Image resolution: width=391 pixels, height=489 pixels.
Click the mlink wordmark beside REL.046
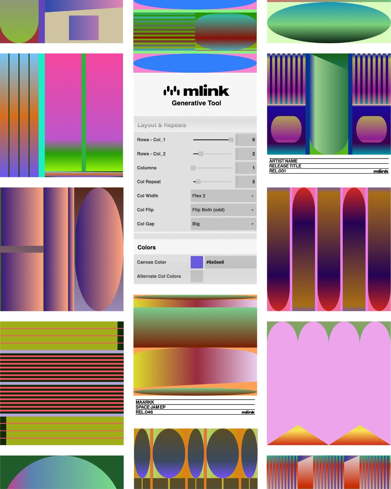point(248,412)
